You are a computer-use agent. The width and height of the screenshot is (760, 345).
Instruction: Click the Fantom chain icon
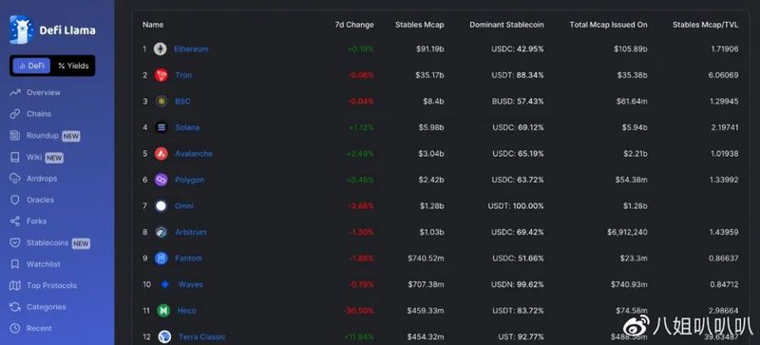[x=161, y=259]
